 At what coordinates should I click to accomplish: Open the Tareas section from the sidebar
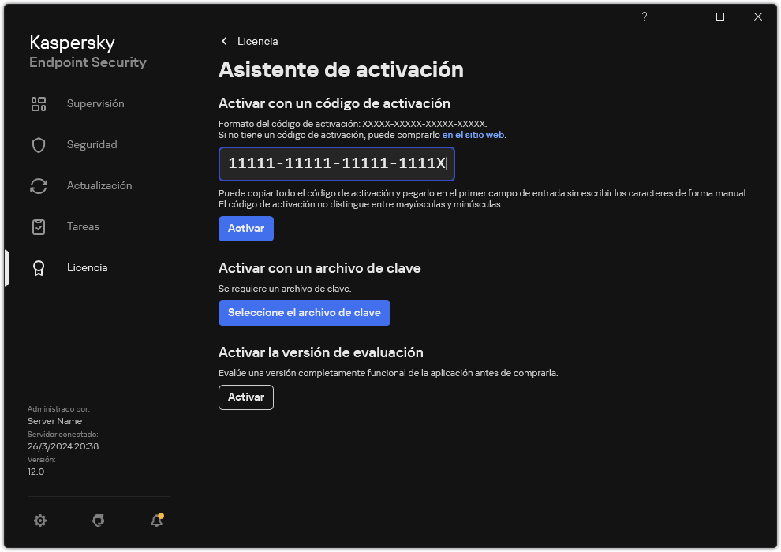coord(83,226)
